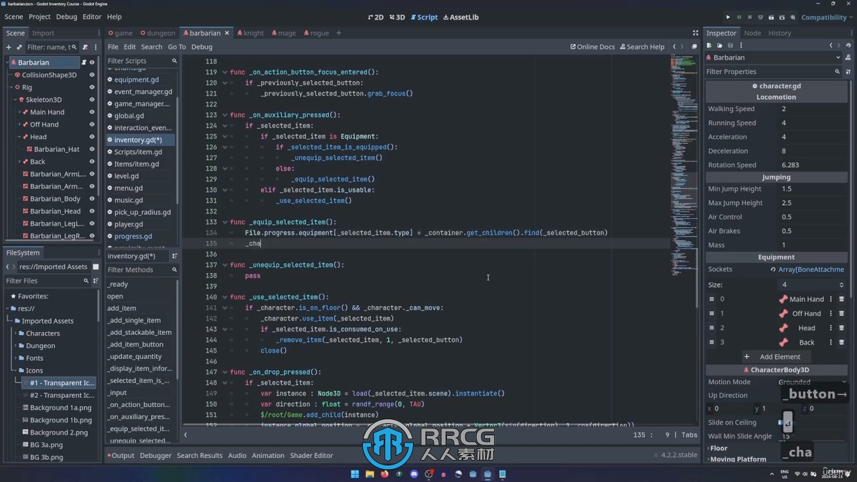
Task: Collapse the Skeleton3D node
Action: (x=15, y=100)
